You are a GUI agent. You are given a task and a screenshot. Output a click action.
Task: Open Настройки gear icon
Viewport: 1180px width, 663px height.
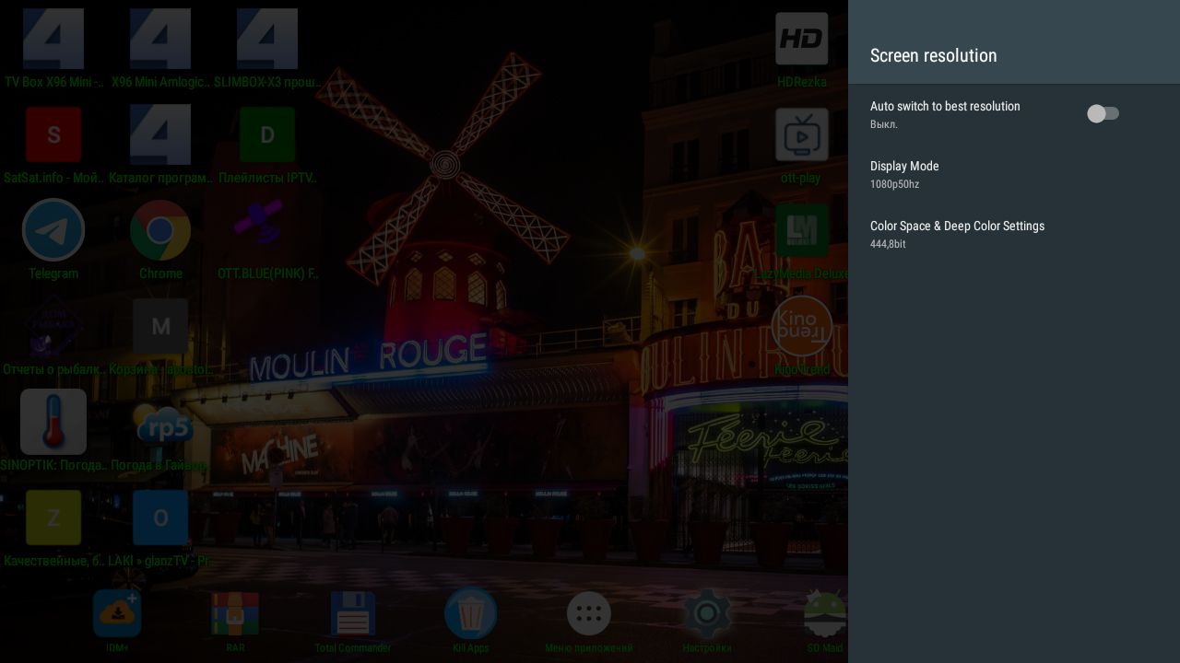pyautogui.click(x=707, y=613)
